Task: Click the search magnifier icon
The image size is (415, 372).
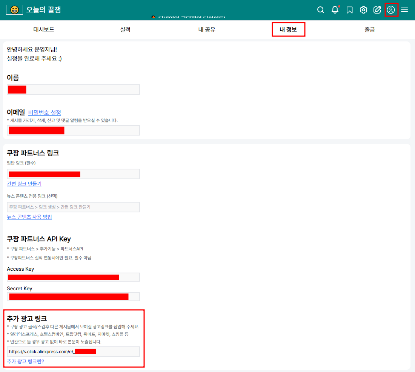Action: pos(321,10)
